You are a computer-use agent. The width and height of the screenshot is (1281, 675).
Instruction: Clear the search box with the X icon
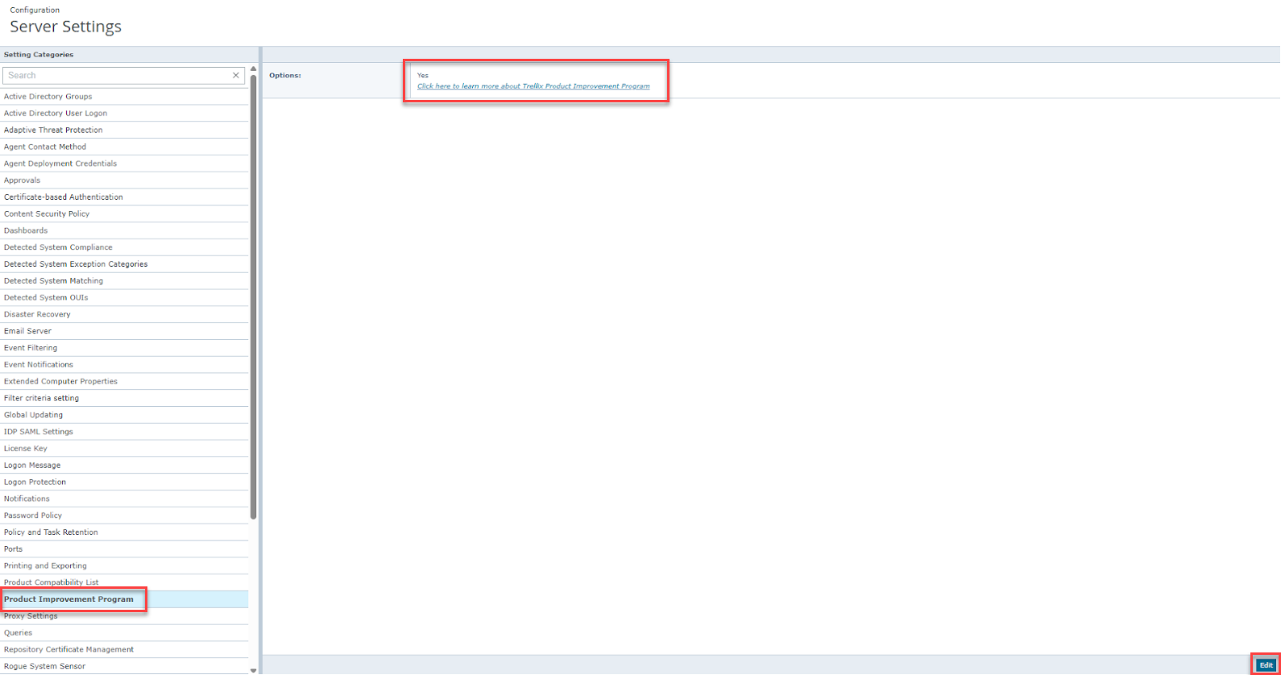point(236,76)
